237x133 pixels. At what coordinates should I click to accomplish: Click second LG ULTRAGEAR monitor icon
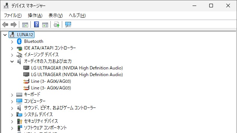26,75
